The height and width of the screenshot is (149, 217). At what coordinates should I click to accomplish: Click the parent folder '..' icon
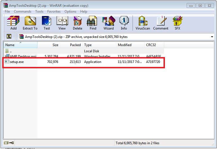point(7,51)
